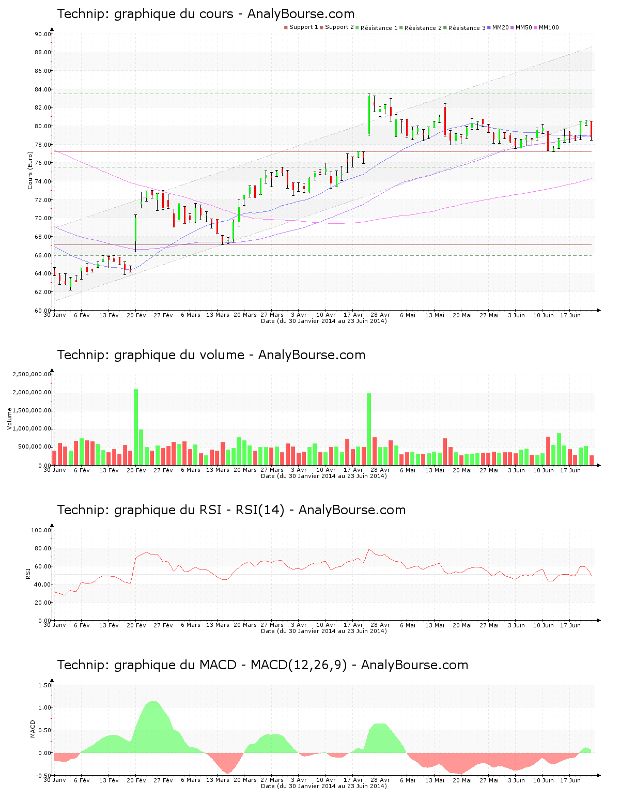Click the 72.00 price axis value
Viewport: 620px width, 801px height.
tap(43, 200)
